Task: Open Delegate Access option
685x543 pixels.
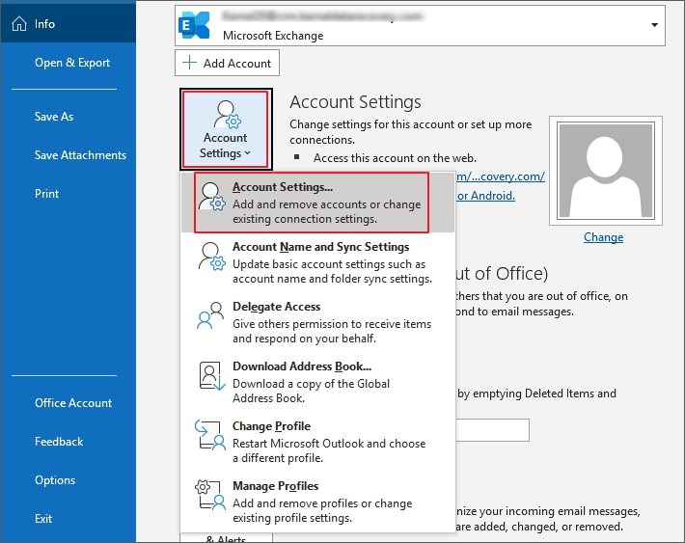Action: point(317,322)
